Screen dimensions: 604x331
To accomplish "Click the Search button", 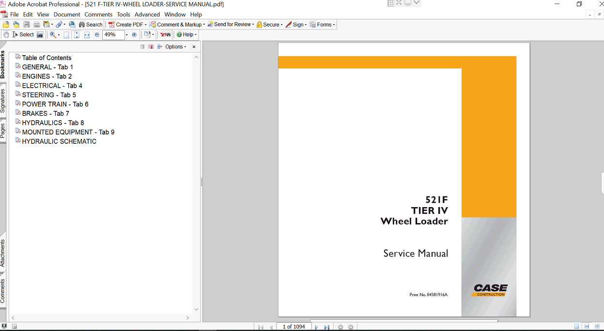I will click(90, 25).
